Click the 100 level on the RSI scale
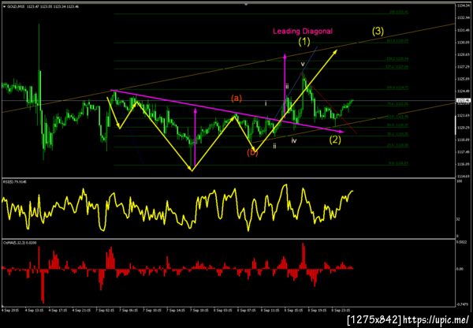This screenshot has width=473, height=328. 459,181
